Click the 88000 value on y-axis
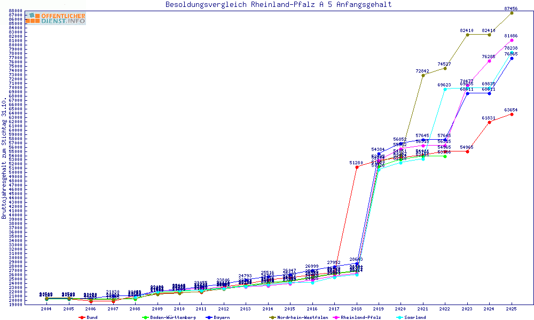Image resolution: width=534 pixels, height=320 pixels. click(x=15, y=11)
